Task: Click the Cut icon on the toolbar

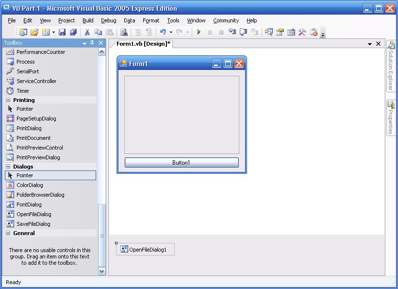Action: point(88,32)
